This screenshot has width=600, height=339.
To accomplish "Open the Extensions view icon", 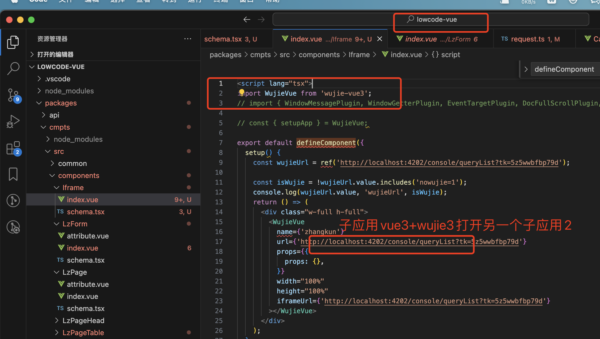I will 13,148.
